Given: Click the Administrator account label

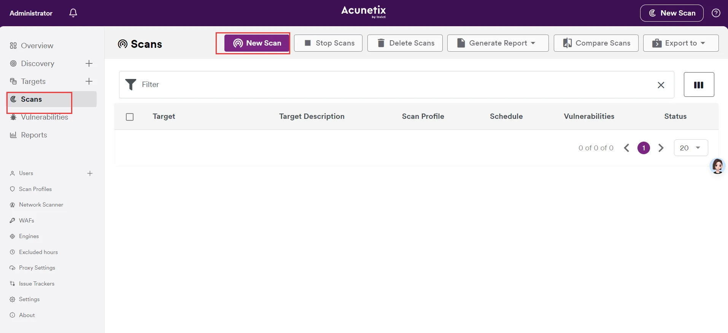Looking at the screenshot, I should tap(31, 13).
